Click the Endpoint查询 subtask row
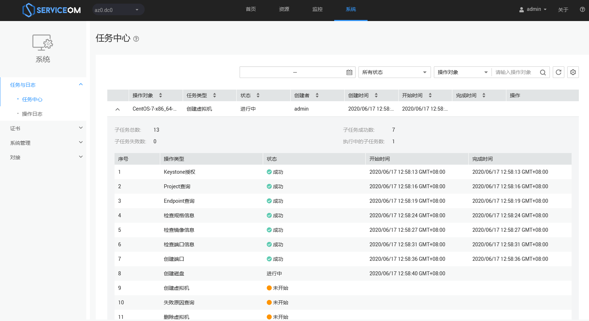Viewport: 589px width, 321px height. (343, 201)
